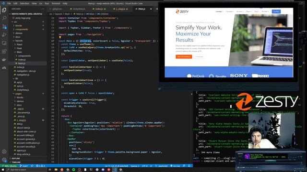
Task: Click the lightbulb code action icon
Action: click(60, 37)
